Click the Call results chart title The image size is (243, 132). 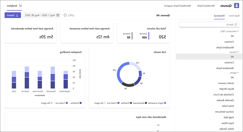pos(160,52)
